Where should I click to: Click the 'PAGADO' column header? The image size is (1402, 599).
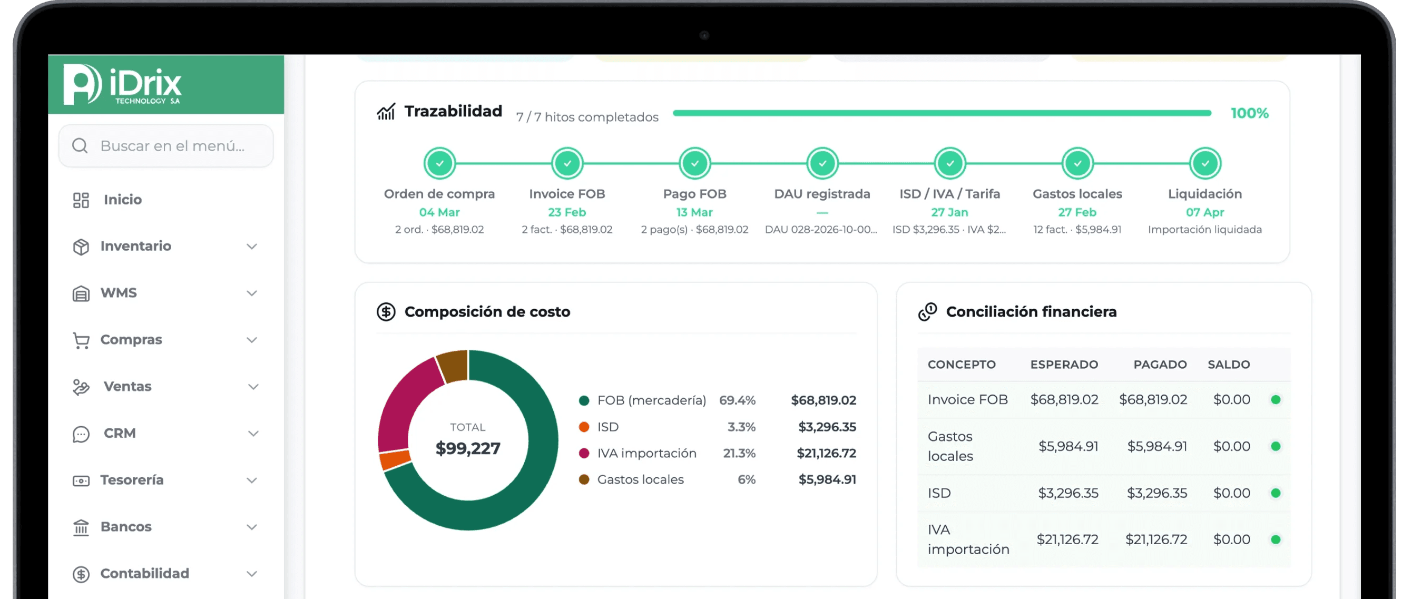point(1160,365)
